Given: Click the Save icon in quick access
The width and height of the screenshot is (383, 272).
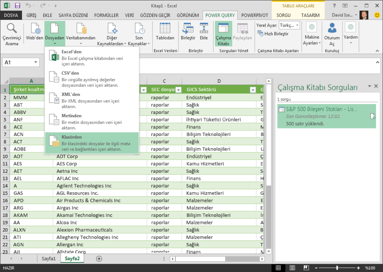Looking at the screenshot, I should [18, 6].
